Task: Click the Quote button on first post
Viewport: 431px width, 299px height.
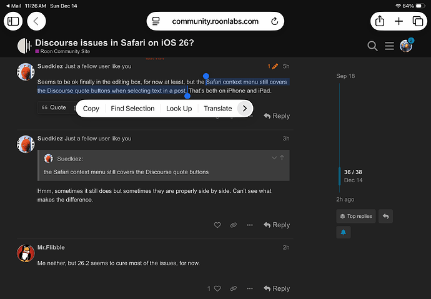Action: pyautogui.click(x=54, y=107)
